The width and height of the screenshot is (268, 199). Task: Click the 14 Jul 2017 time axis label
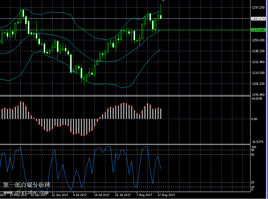coord(101,195)
